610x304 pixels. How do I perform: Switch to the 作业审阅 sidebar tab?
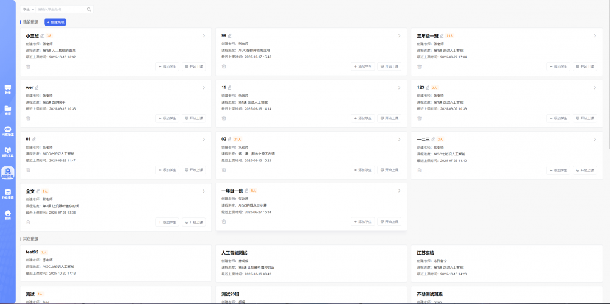pos(8,194)
